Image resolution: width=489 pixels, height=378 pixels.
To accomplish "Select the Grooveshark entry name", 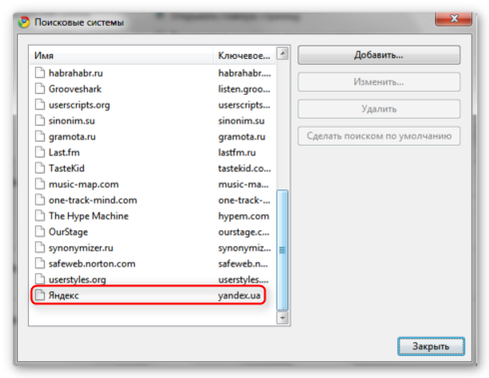I will coord(75,89).
